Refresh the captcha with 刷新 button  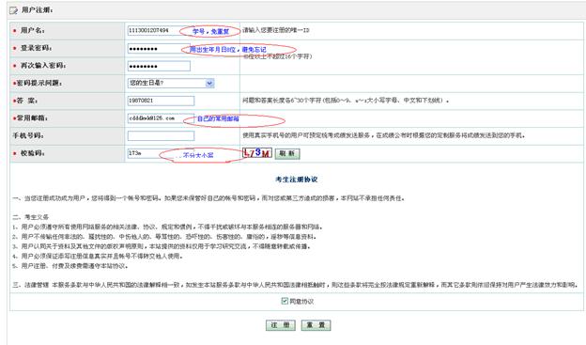click(x=287, y=153)
